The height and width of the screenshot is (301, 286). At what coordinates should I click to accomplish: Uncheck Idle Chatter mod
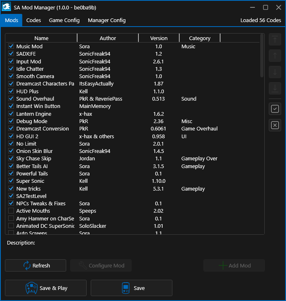[x=11, y=69]
